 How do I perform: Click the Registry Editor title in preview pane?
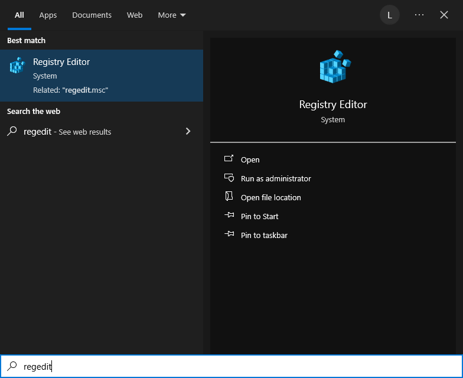(333, 105)
